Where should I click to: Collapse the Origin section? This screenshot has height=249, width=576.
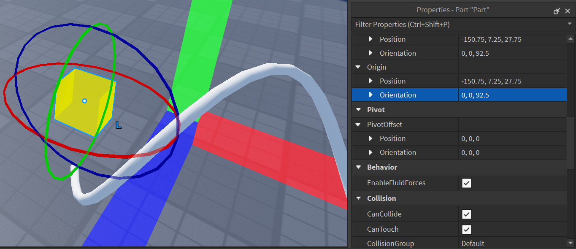358,67
